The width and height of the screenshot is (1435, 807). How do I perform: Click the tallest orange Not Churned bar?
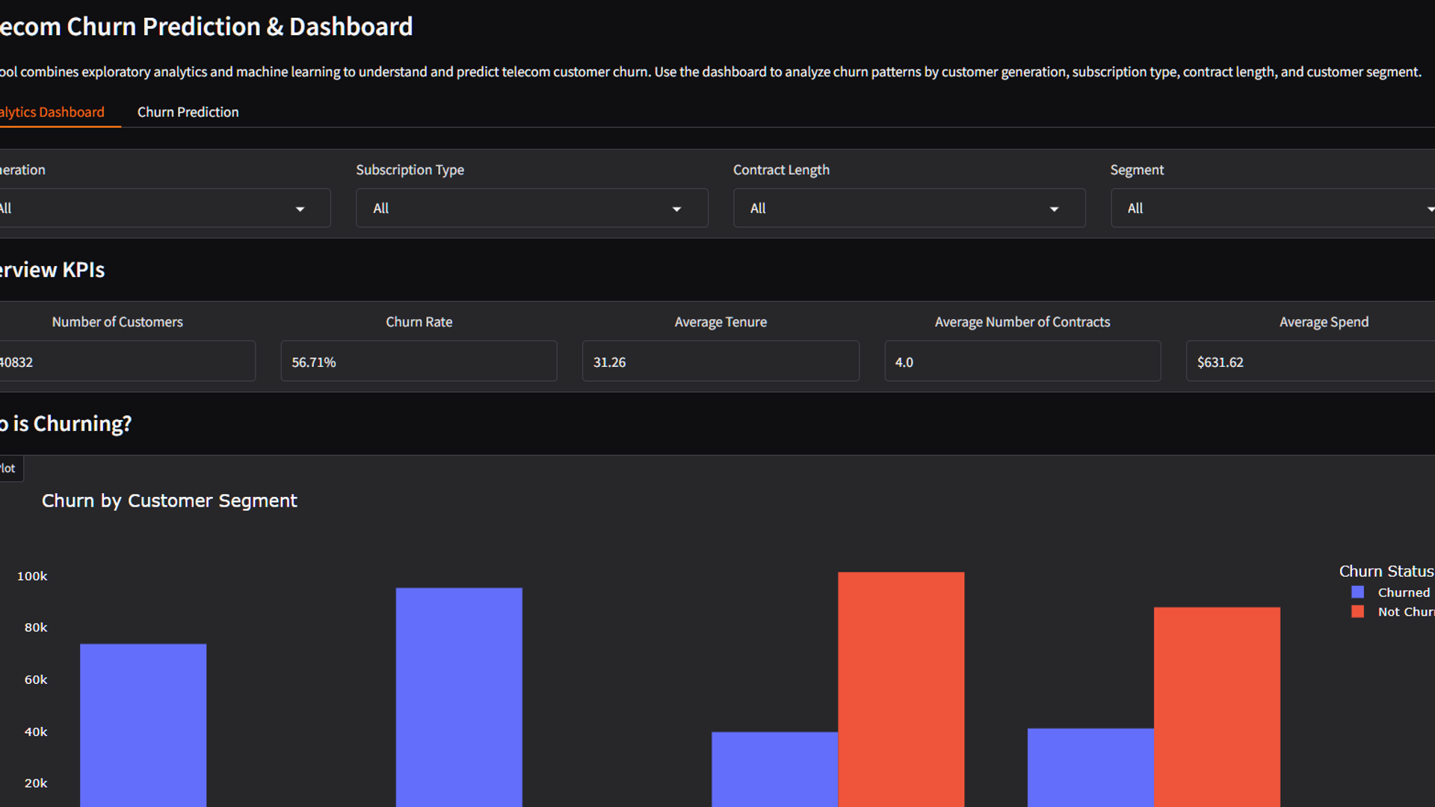(901, 689)
